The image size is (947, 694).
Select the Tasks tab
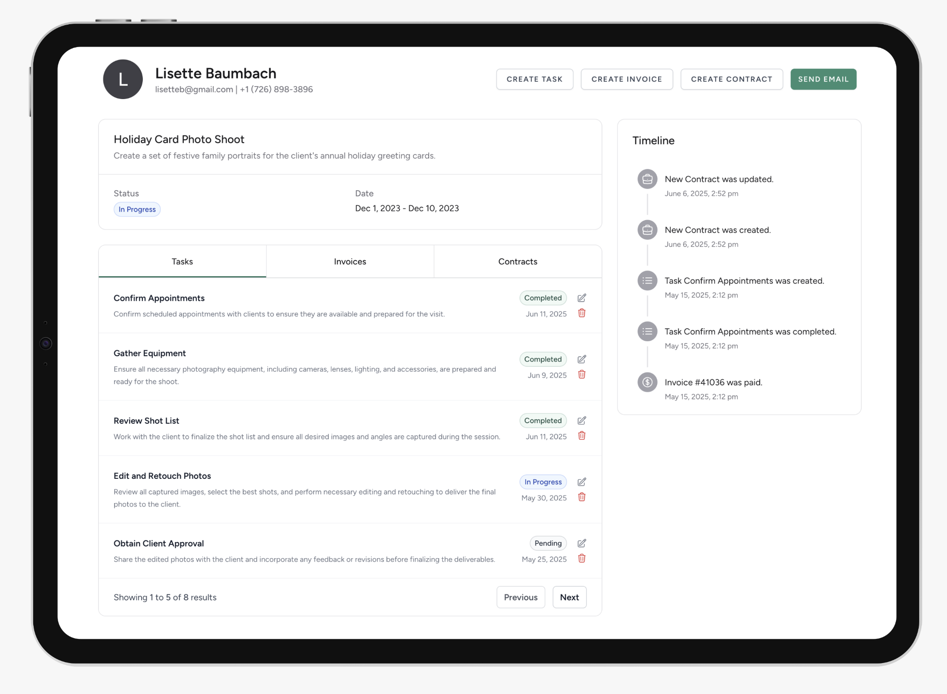pyautogui.click(x=182, y=261)
